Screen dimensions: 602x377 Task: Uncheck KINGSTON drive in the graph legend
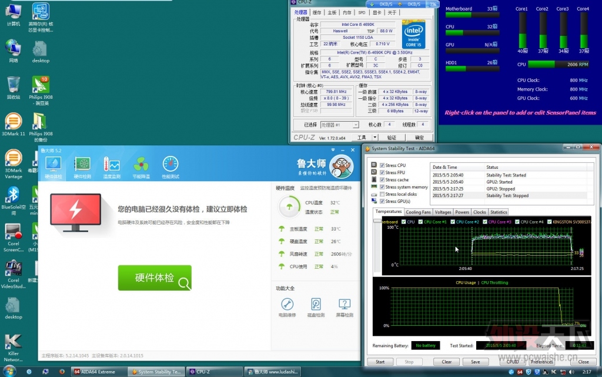[550, 222]
